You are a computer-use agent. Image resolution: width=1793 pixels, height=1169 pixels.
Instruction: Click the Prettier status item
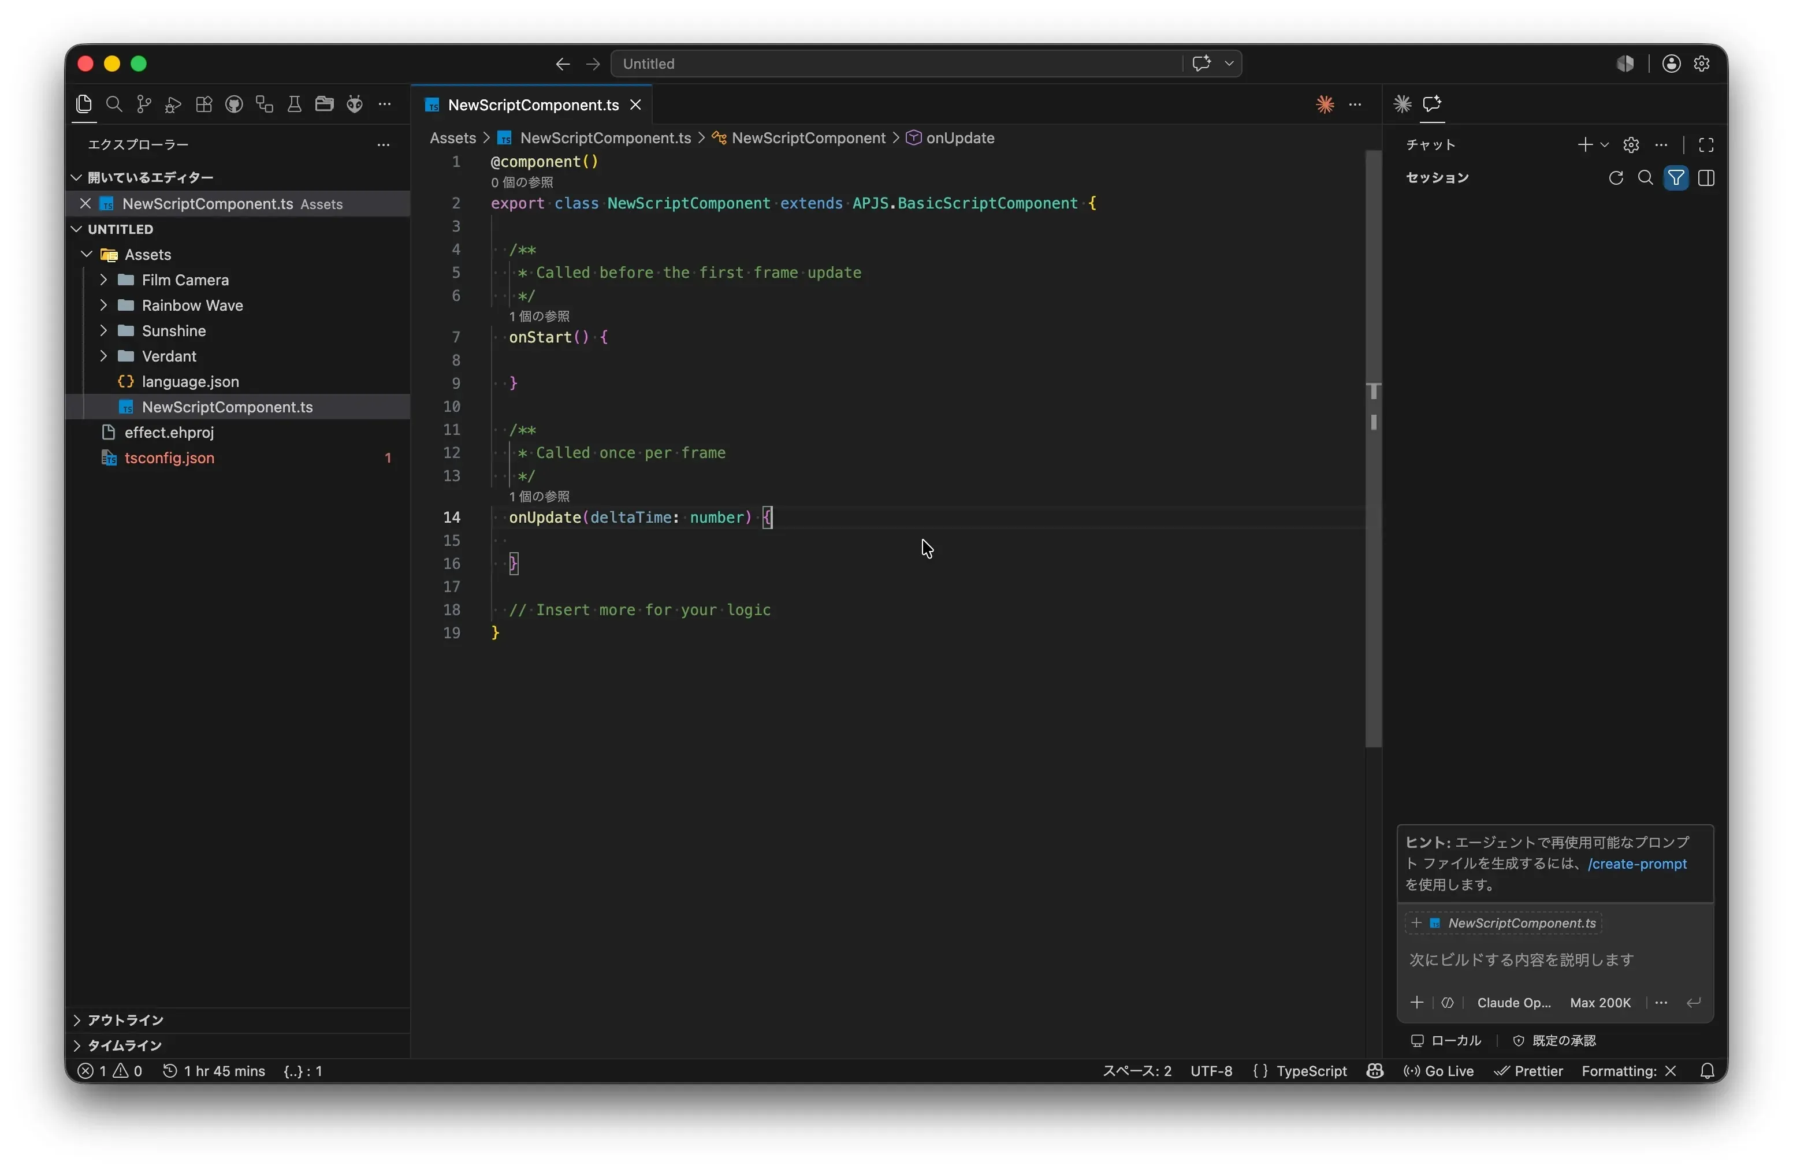click(x=1528, y=1071)
